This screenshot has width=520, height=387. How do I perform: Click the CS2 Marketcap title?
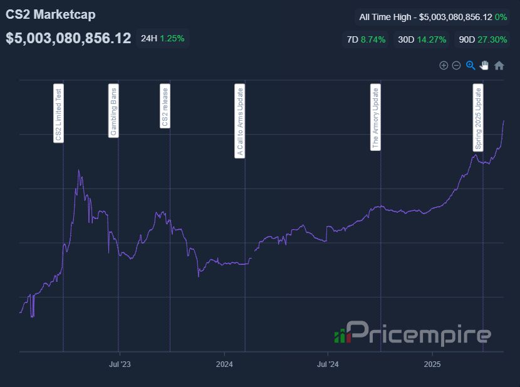[x=51, y=14]
